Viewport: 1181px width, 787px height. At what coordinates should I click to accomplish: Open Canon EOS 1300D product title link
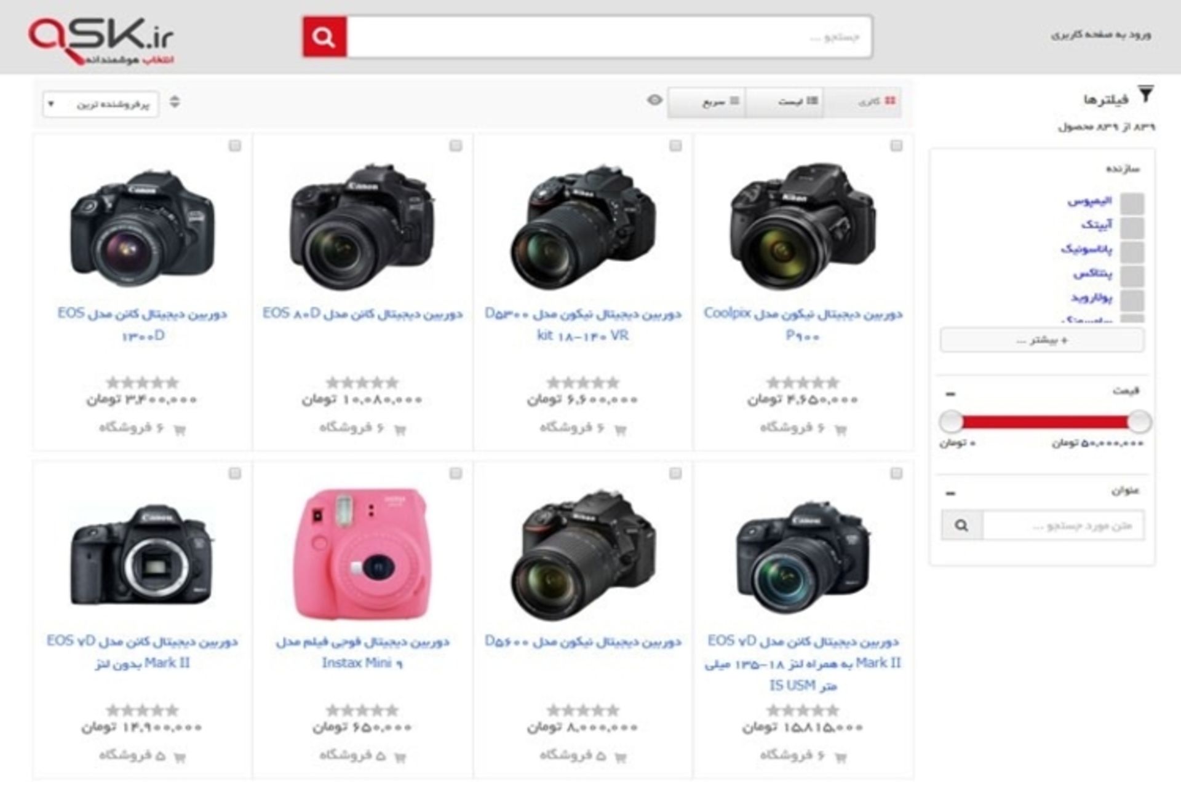pyautogui.click(x=142, y=325)
